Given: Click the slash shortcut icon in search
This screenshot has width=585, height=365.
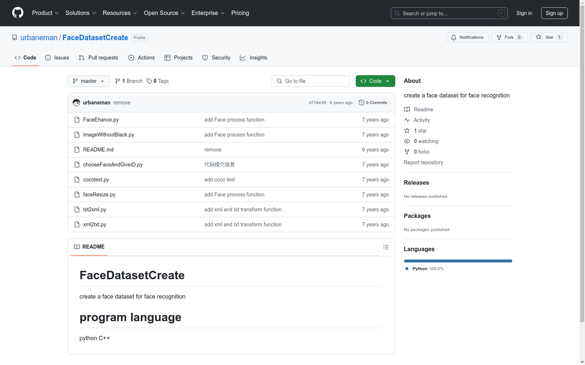Looking at the screenshot, I should tap(501, 13).
